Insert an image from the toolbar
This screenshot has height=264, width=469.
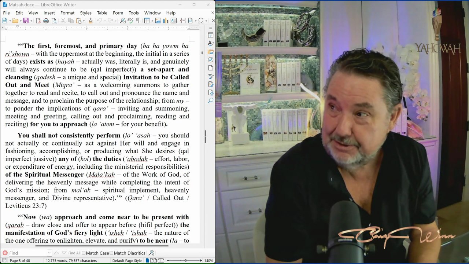(158, 21)
